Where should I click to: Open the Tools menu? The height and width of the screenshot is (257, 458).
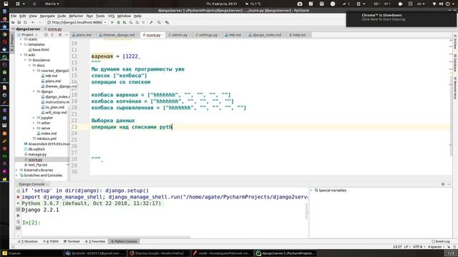100,16
